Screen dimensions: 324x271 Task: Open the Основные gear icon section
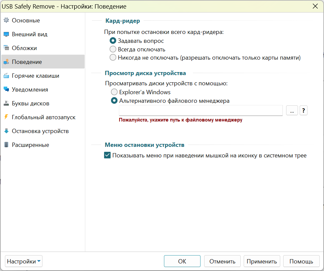coord(6,20)
